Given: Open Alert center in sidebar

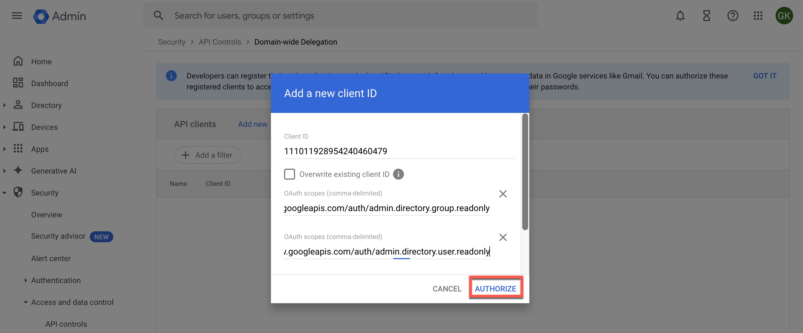Looking at the screenshot, I should pos(51,259).
